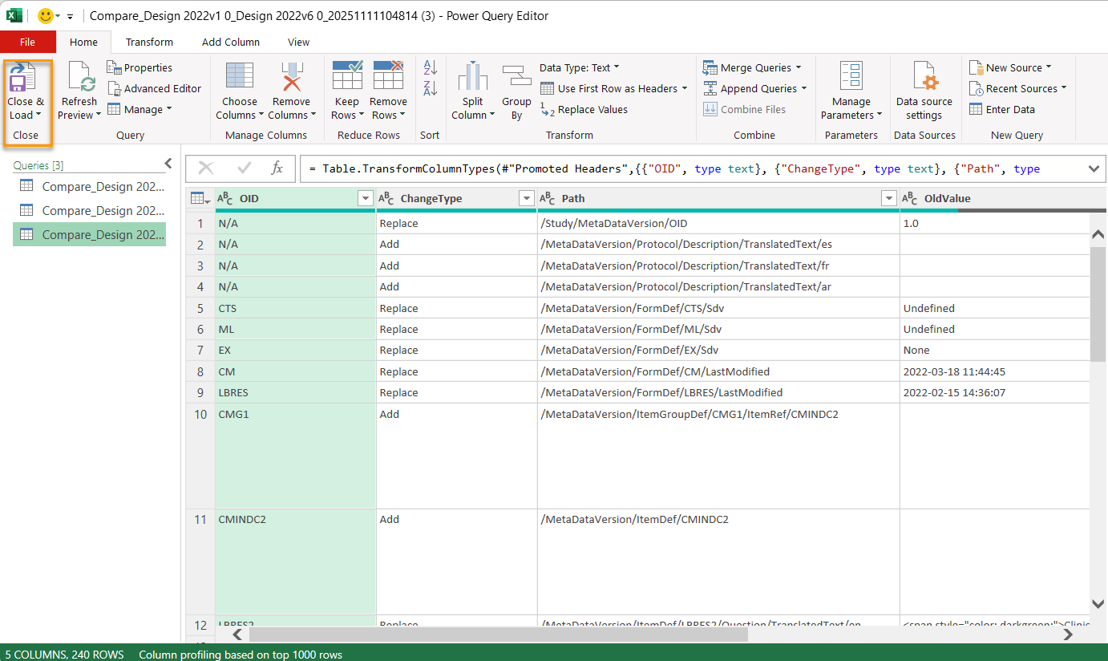Open the Add Column tab
Screen dimensions: 1108x661
tap(231, 42)
